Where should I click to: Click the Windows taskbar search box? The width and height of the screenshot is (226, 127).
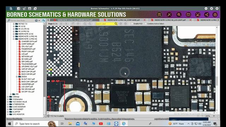click(36, 124)
